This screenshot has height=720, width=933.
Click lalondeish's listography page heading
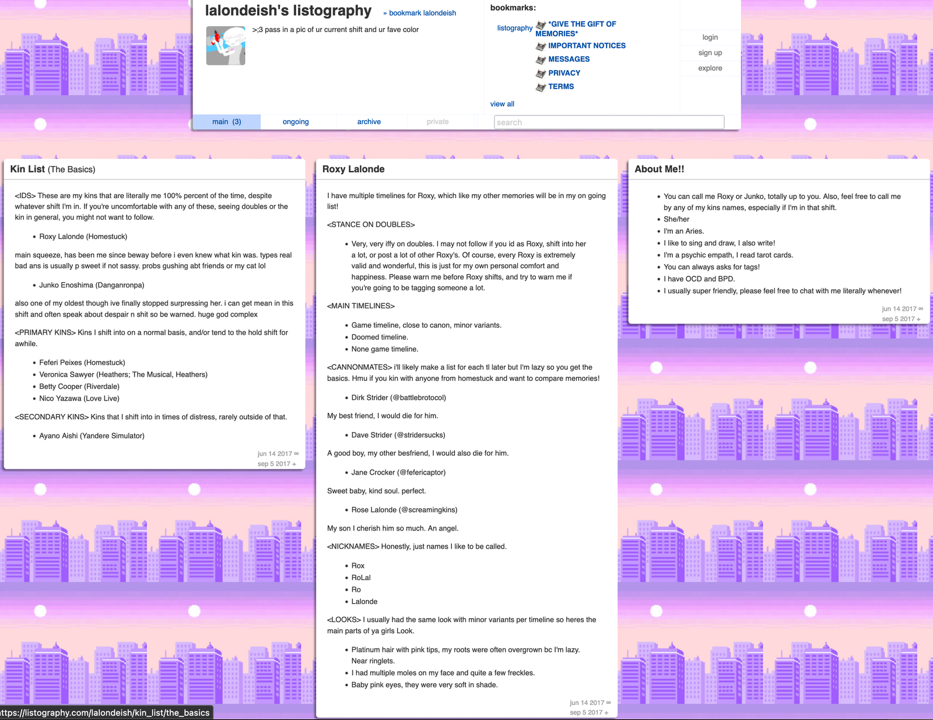(288, 10)
